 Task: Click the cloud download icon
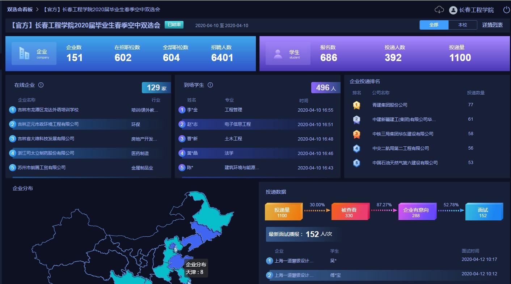point(439,10)
